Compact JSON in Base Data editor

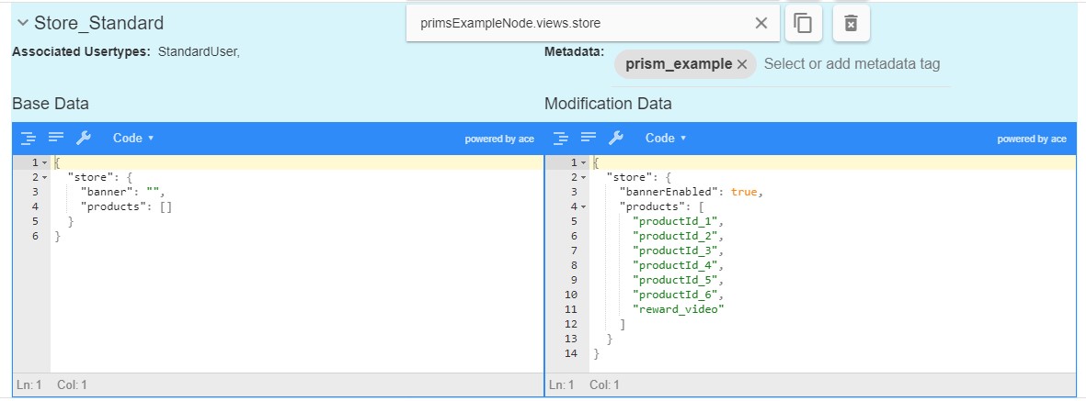click(x=56, y=138)
